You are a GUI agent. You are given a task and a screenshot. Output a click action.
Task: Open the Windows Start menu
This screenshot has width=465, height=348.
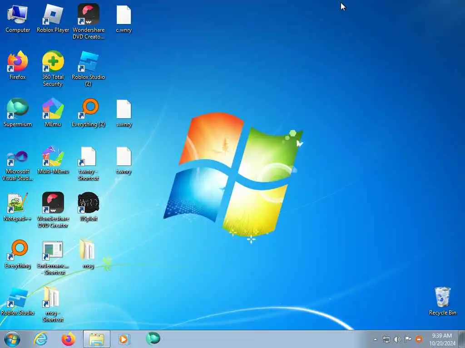click(12, 339)
